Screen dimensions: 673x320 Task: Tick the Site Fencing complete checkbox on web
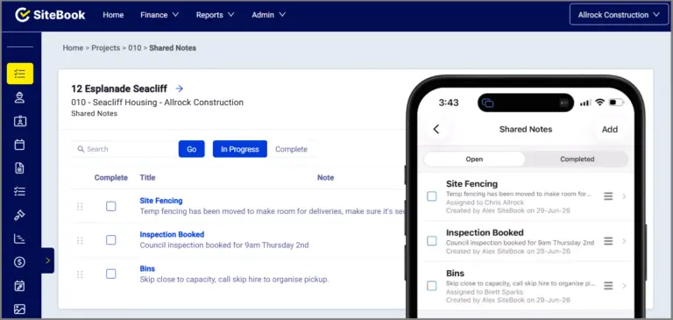(110, 207)
